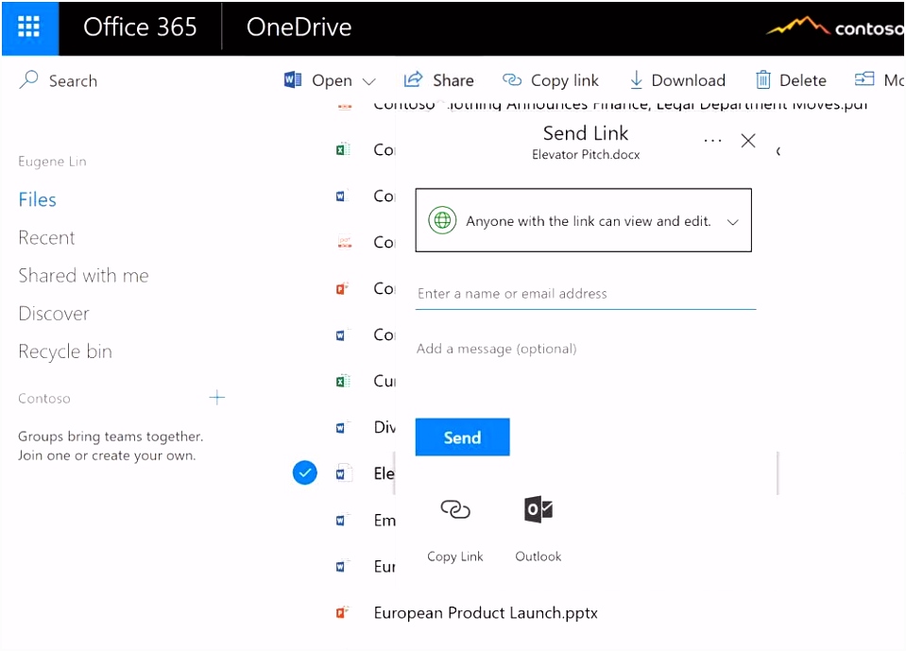Click the Outlook icon in Send Link
906x651 pixels.
(x=538, y=509)
